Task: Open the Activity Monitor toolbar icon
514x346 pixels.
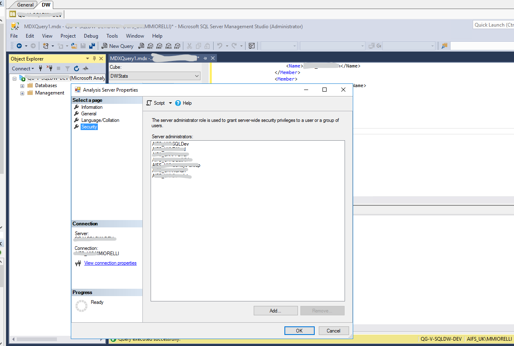Action: (252, 46)
